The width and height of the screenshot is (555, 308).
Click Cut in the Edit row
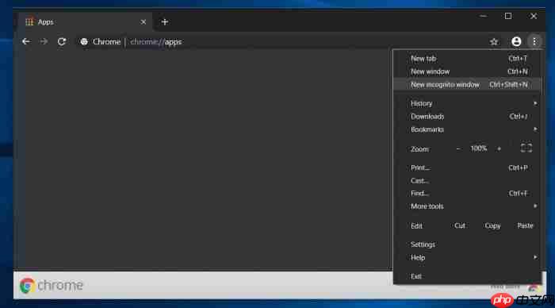coord(460,225)
